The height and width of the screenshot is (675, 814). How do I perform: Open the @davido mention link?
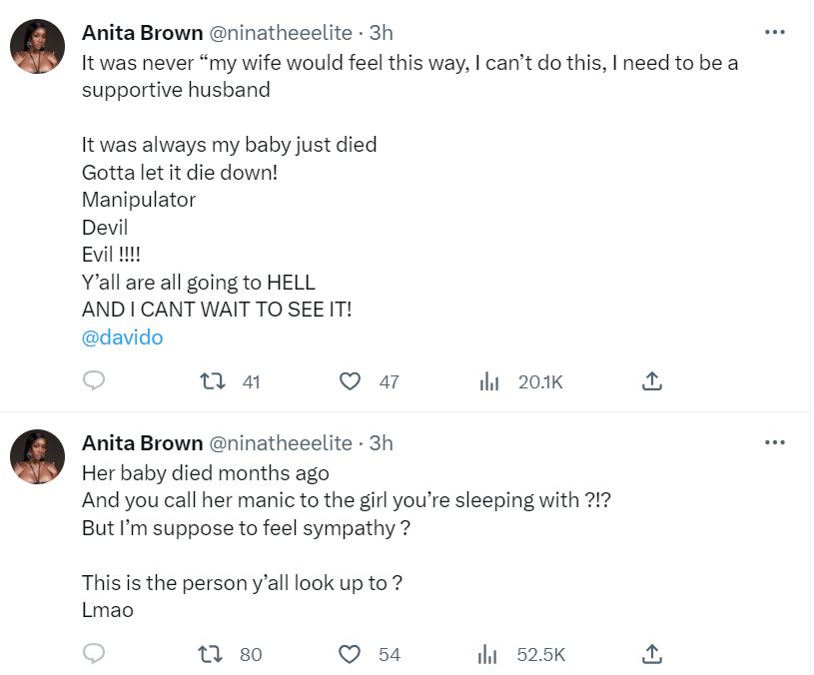(x=122, y=337)
